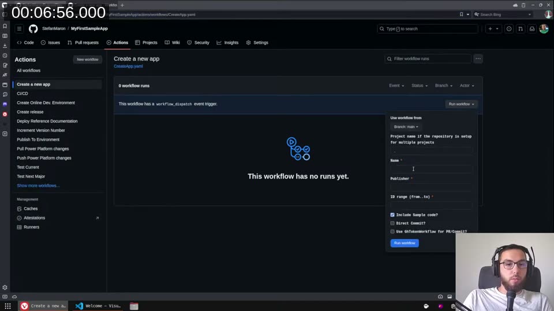The height and width of the screenshot is (311, 554).
Task: Open the GitHub hamburger navigation menu
Action: [20, 29]
